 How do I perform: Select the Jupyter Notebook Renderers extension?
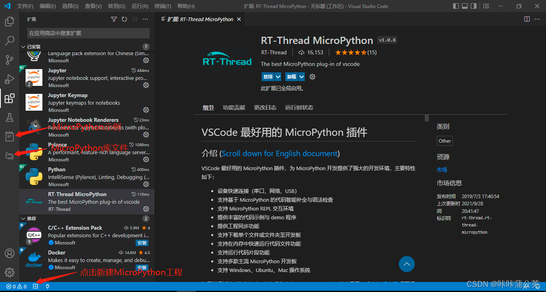pyautogui.click(x=87, y=127)
